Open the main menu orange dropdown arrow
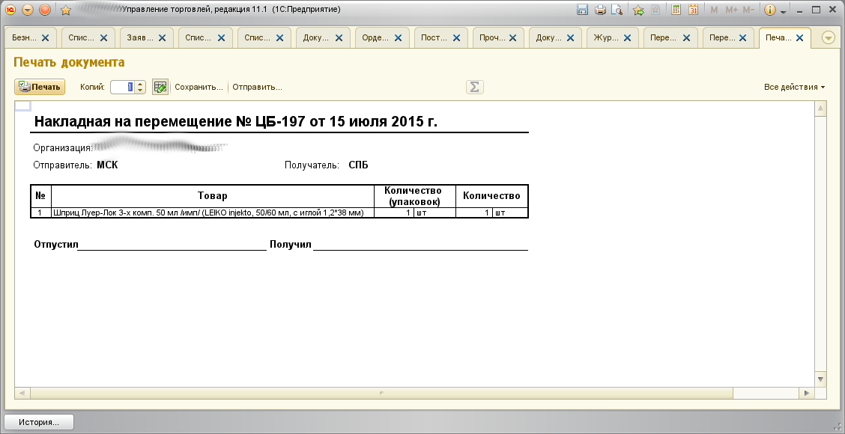Viewport: 845px width, 434px height. [28, 10]
